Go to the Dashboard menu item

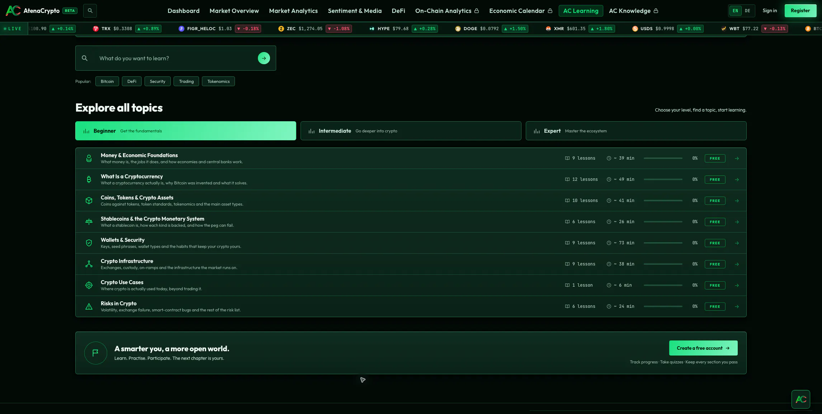coord(184,11)
